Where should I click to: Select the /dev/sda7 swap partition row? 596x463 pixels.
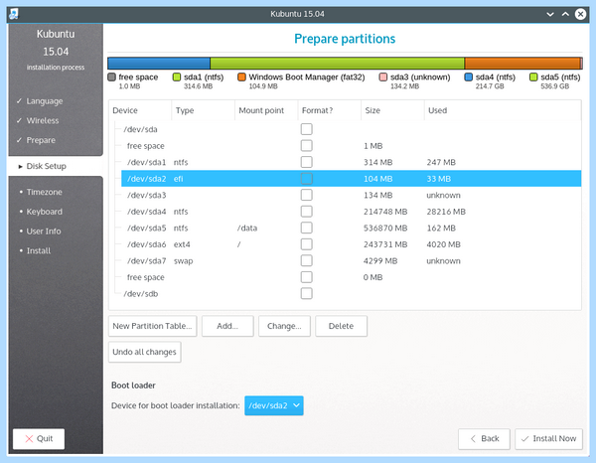point(351,260)
